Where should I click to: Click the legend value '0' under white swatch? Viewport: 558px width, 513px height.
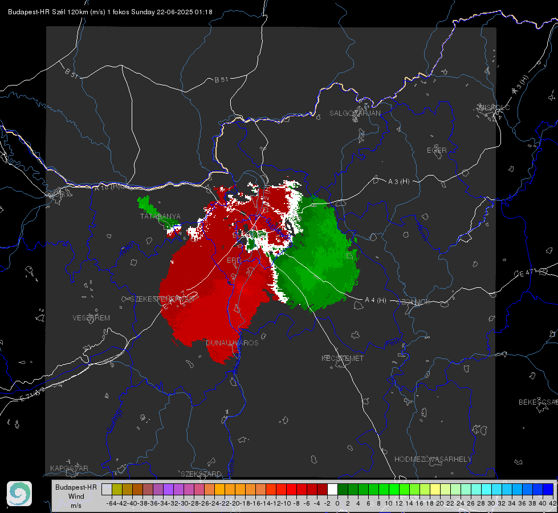click(337, 503)
